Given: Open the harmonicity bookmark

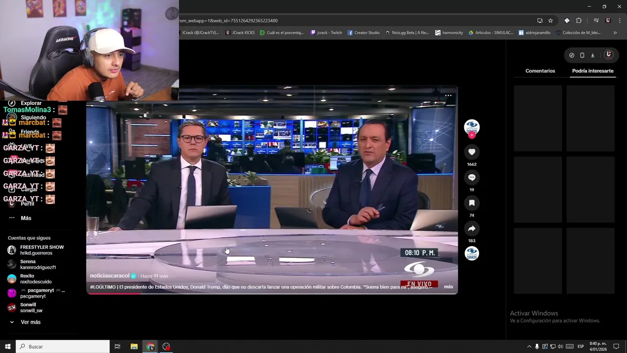Looking at the screenshot, I should (449, 33).
